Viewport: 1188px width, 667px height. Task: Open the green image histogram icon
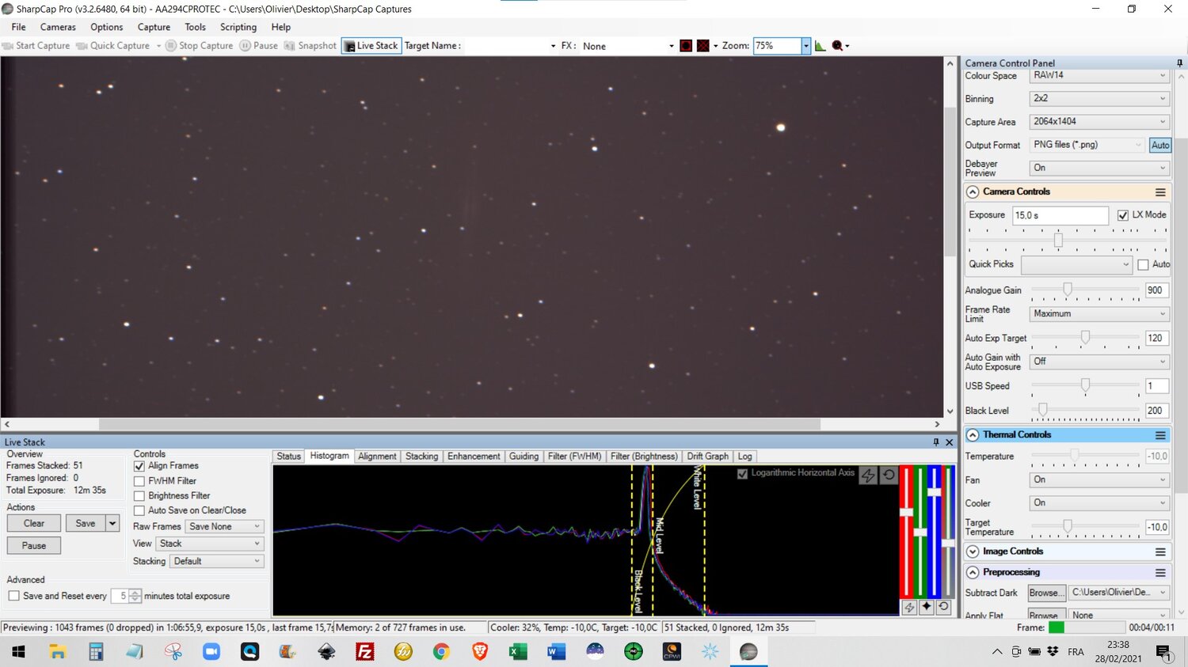tap(821, 46)
